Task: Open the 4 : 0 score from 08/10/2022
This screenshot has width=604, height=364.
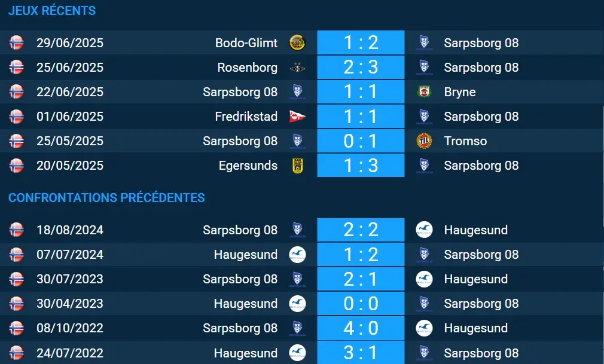Action: tap(361, 328)
